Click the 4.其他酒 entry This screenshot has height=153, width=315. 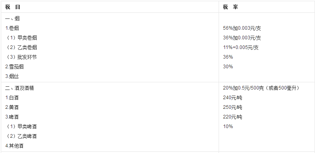(14, 146)
